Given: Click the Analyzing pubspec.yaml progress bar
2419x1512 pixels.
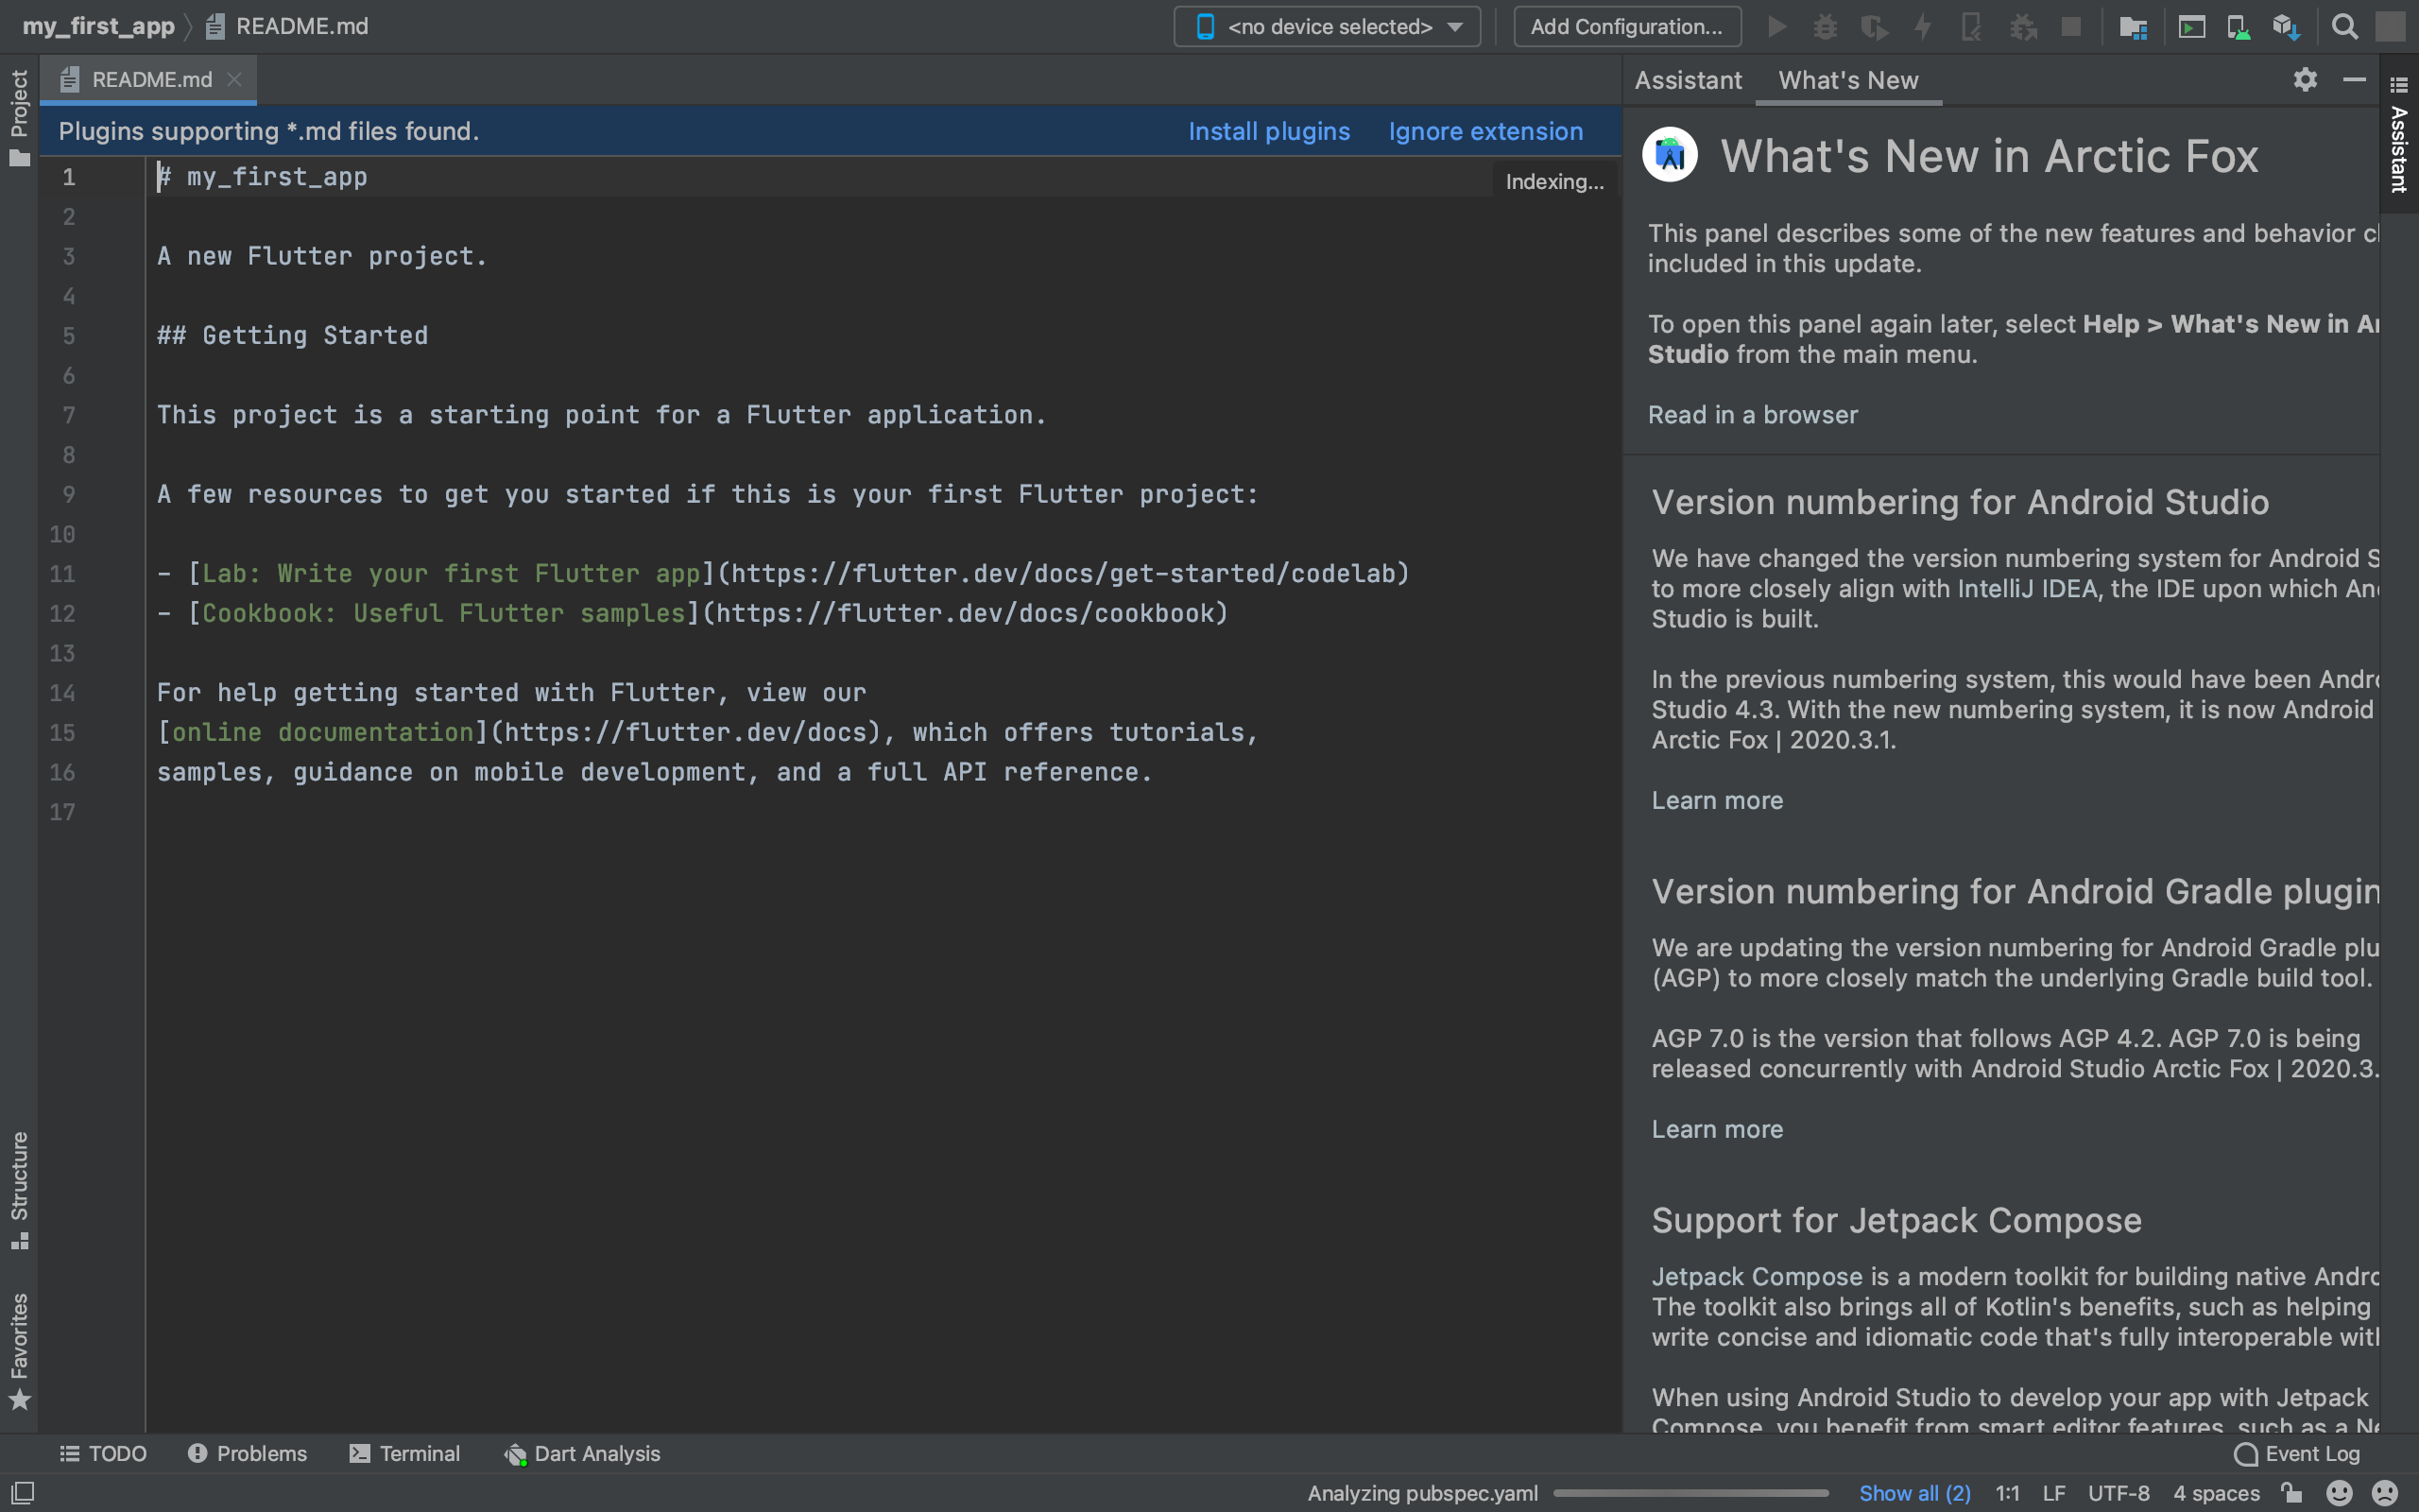Looking at the screenshot, I should [1690, 1493].
